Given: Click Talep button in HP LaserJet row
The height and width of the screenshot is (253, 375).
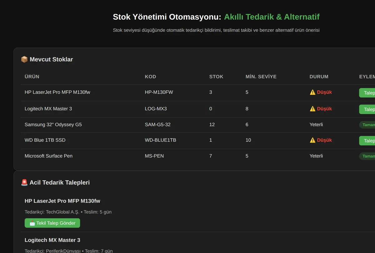Looking at the screenshot, I should click(367, 93).
